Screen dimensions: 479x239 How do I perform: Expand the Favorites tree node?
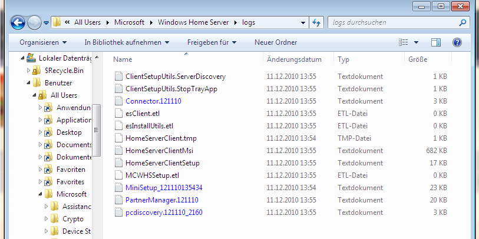coord(40,182)
